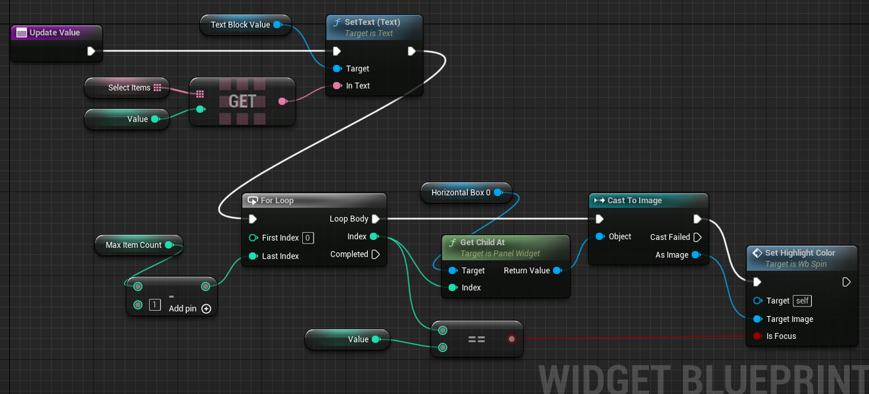This screenshot has height=394, width=869.
Task: Click the SetText exec output pin
Action: coord(411,51)
